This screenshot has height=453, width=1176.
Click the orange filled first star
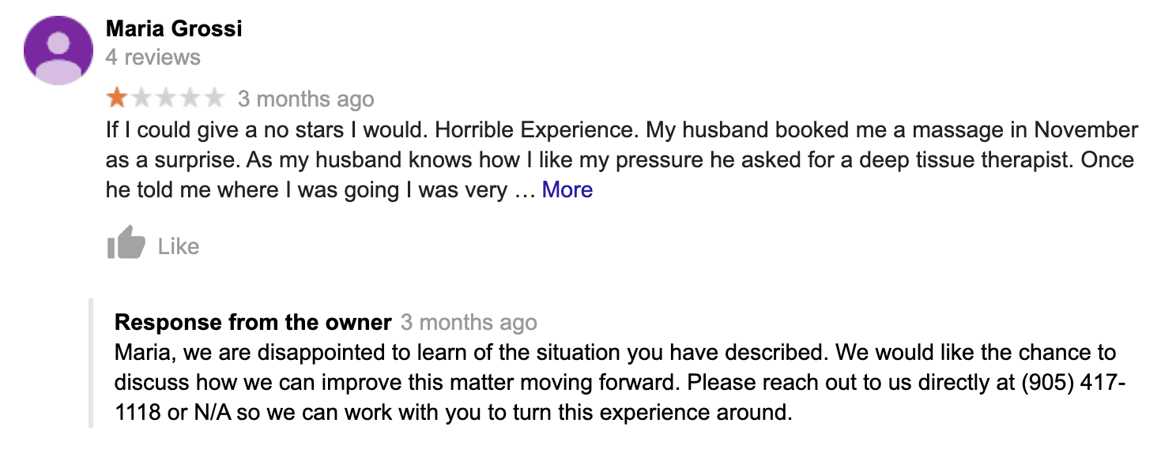pos(117,99)
